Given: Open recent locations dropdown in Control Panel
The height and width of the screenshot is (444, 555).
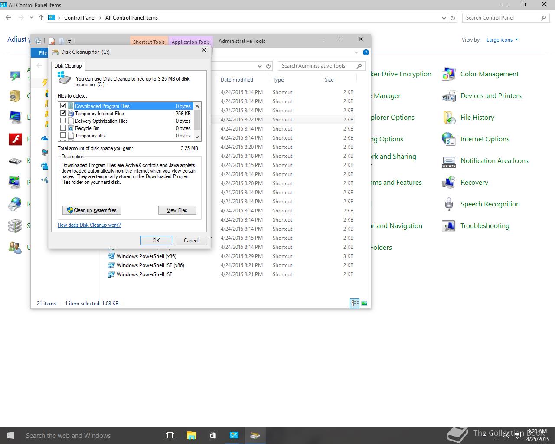Looking at the screenshot, I should pos(31,18).
